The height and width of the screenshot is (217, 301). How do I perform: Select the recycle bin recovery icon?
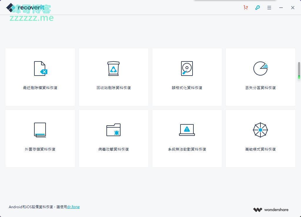113,69
